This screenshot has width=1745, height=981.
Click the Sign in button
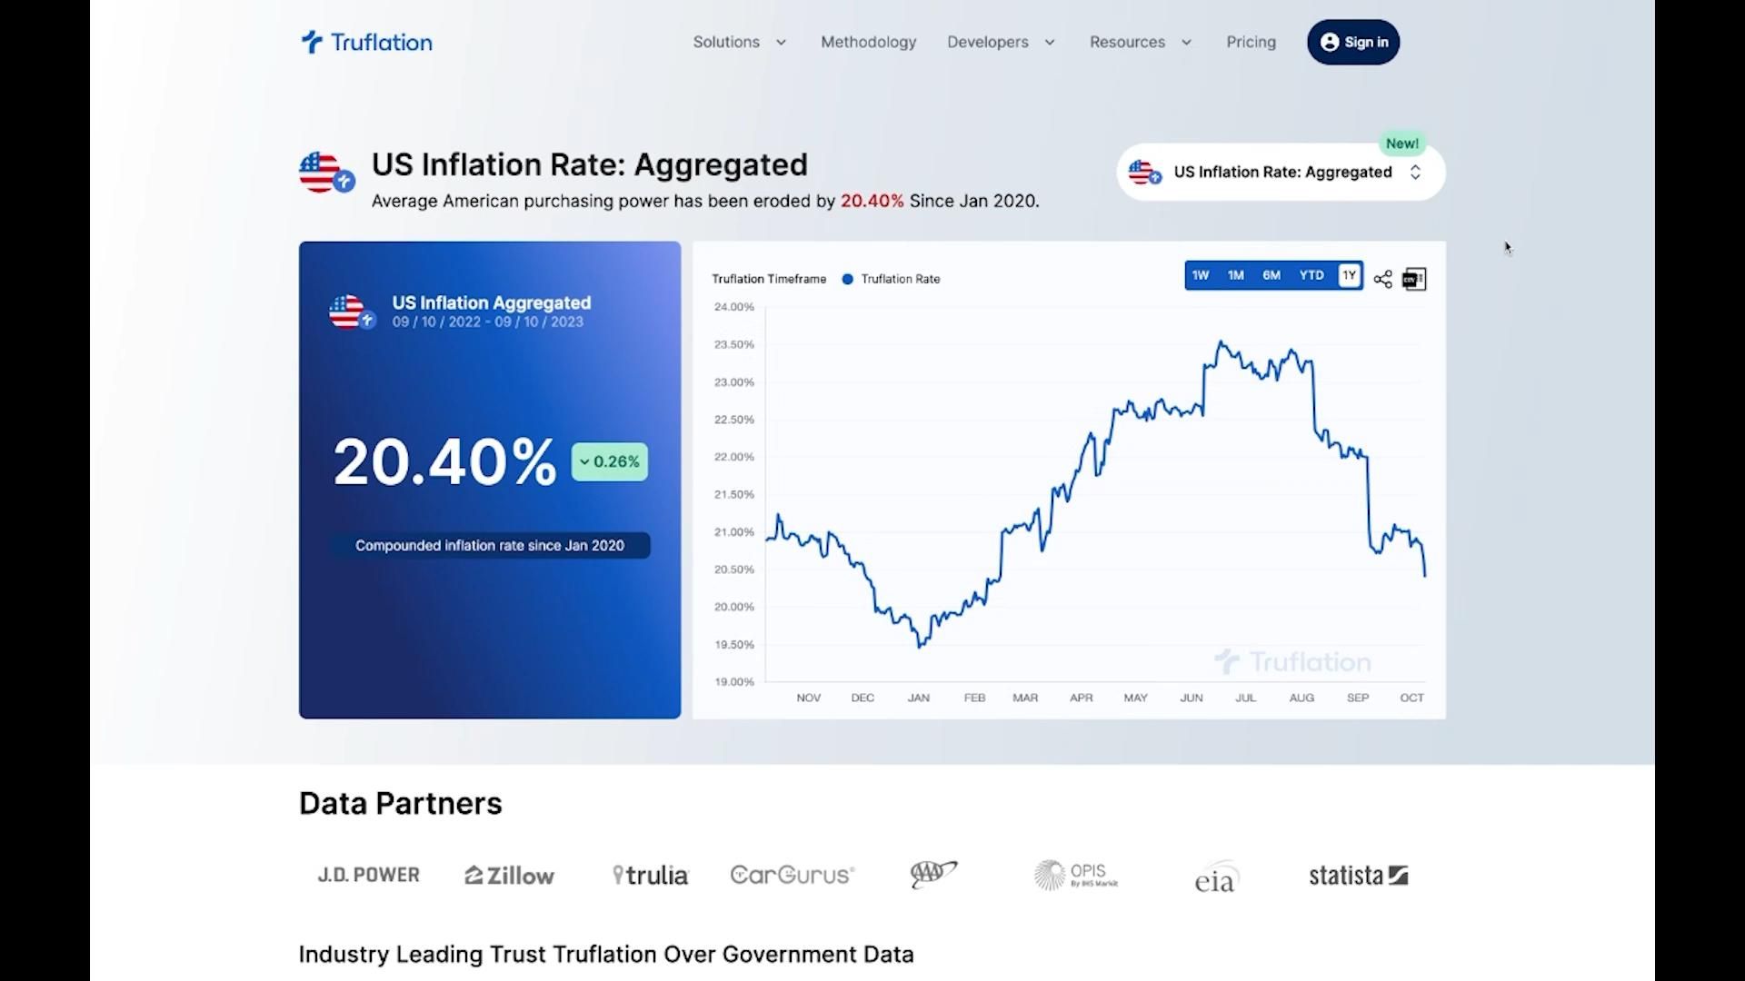click(1352, 42)
